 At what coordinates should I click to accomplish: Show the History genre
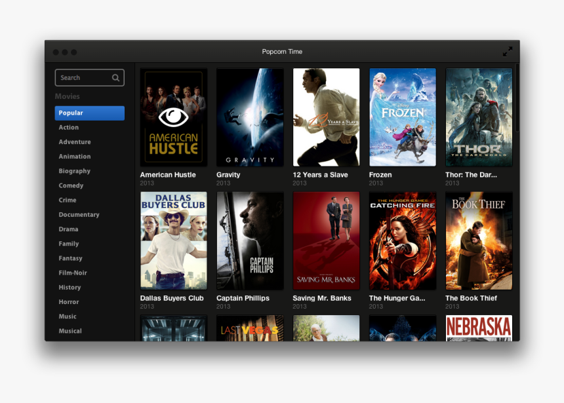pos(70,287)
